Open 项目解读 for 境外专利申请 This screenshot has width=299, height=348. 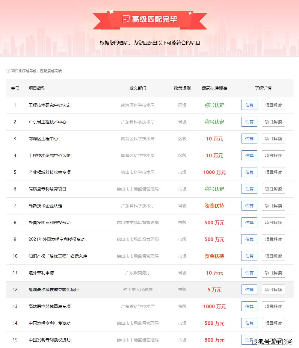tap(273, 273)
